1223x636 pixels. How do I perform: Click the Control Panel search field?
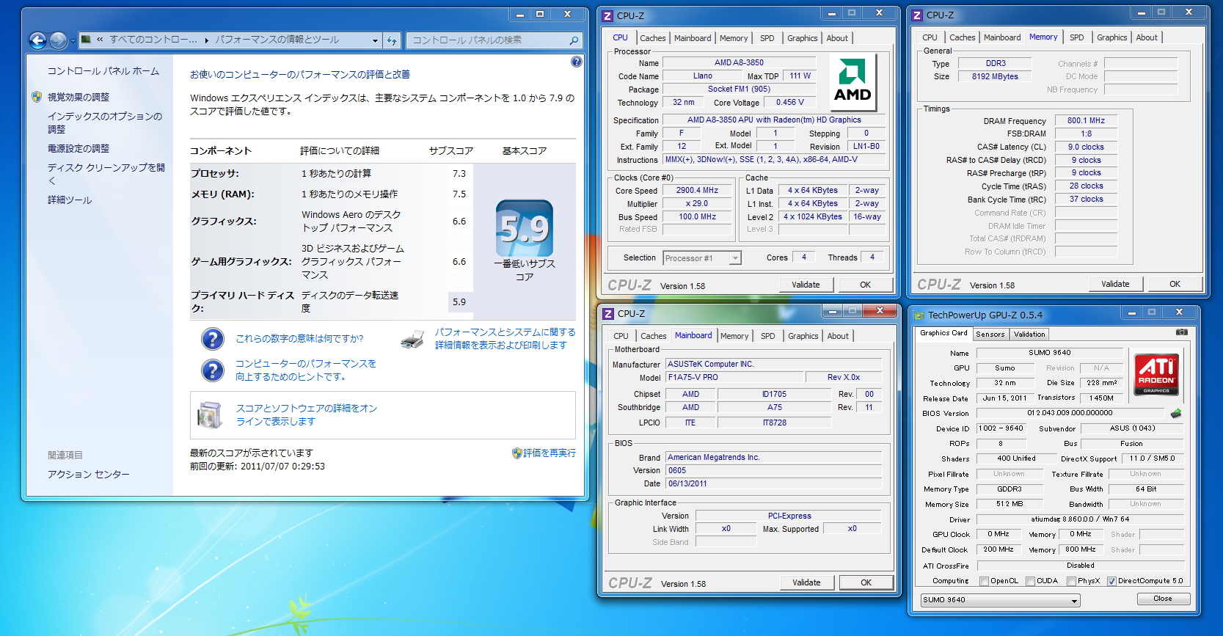(488, 40)
